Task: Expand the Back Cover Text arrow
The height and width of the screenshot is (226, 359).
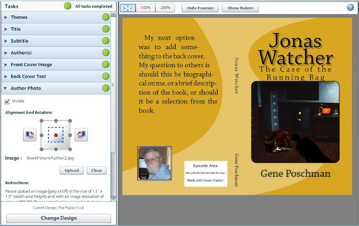Action: (x=6, y=77)
